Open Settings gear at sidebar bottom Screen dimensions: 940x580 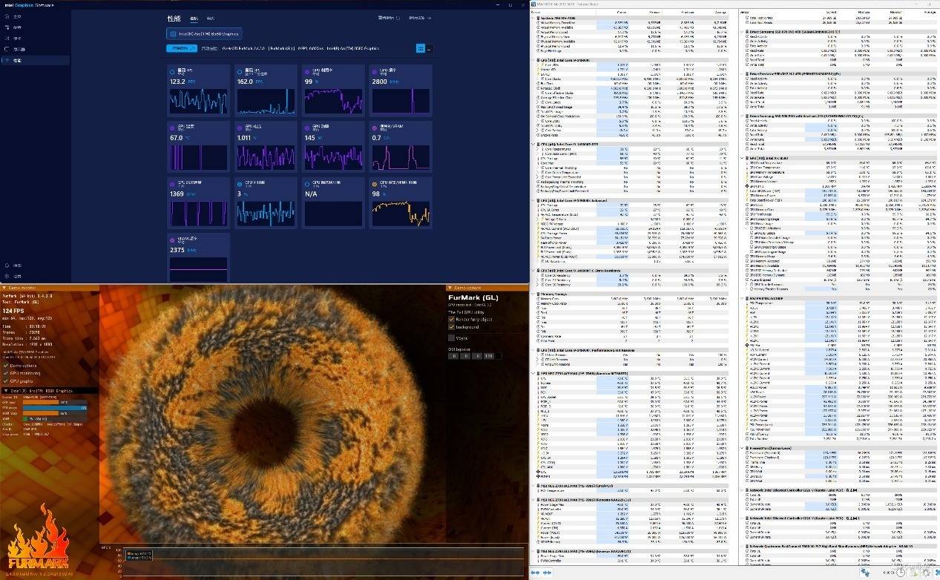coord(7,275)
